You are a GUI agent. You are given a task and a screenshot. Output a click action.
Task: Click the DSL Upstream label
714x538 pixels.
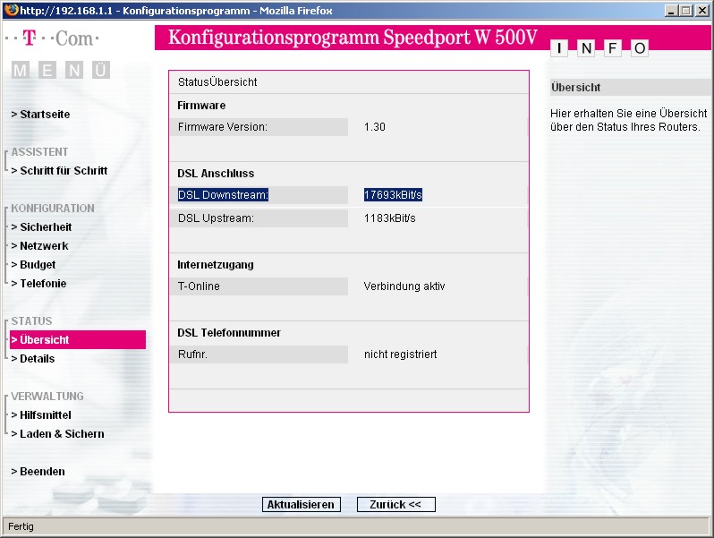pyautogui.click(x=216, y=218)
